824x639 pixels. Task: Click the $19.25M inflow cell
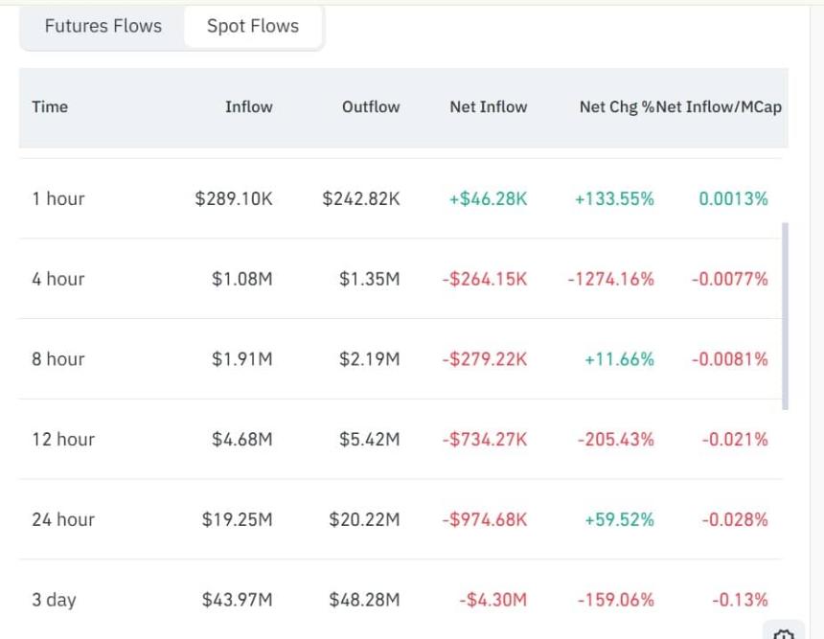237,518
